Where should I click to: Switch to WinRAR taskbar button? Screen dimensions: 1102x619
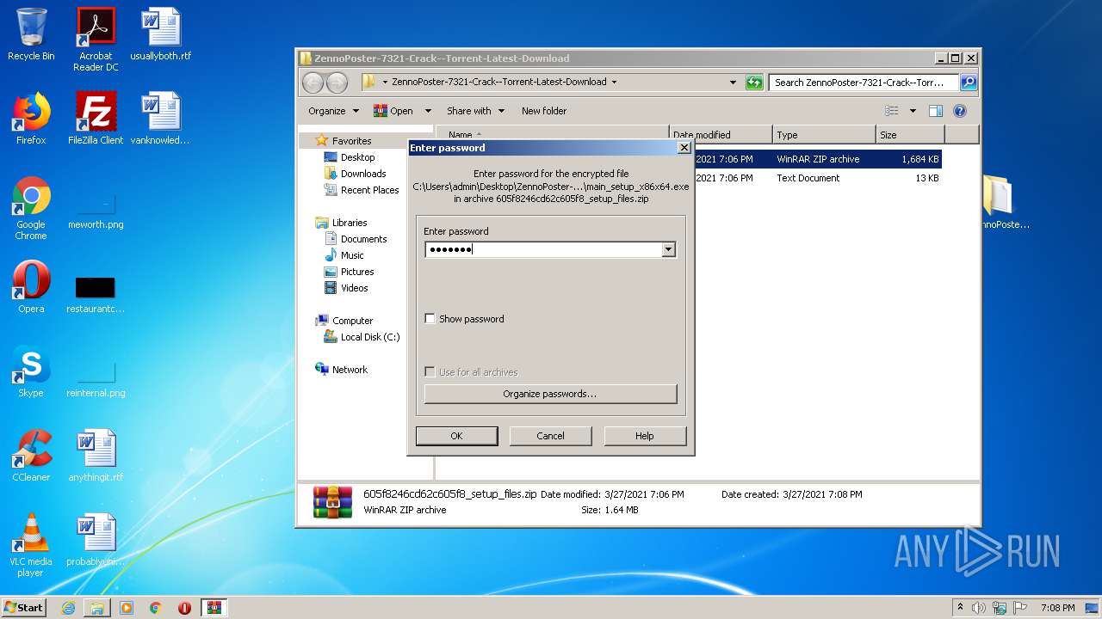tap(214, 608)
